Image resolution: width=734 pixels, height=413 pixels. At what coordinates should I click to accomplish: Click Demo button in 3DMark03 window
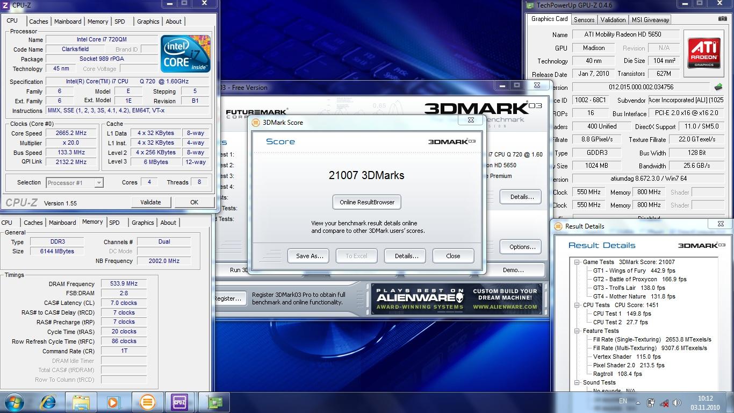coord(513,270)
